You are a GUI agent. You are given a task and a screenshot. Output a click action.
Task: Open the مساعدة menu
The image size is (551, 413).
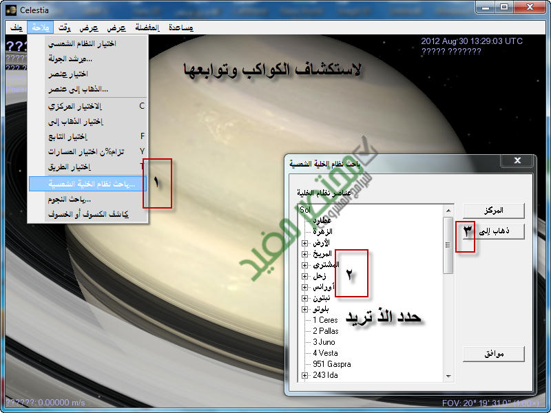(x=181, y=28)
